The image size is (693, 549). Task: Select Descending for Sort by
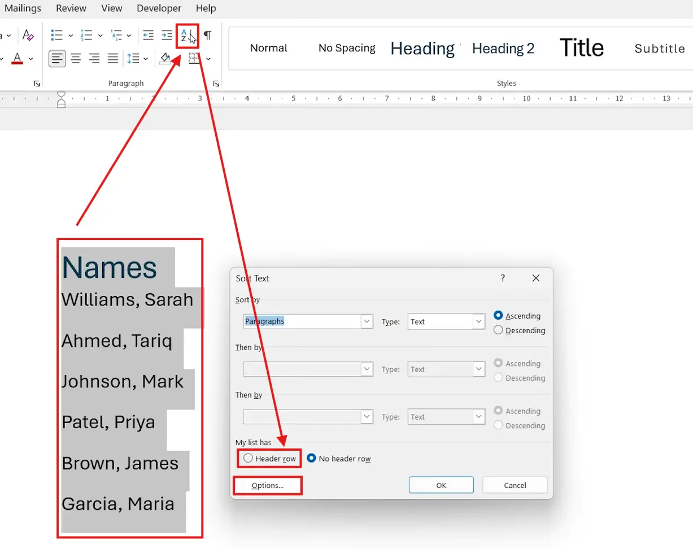pos(520,330)
